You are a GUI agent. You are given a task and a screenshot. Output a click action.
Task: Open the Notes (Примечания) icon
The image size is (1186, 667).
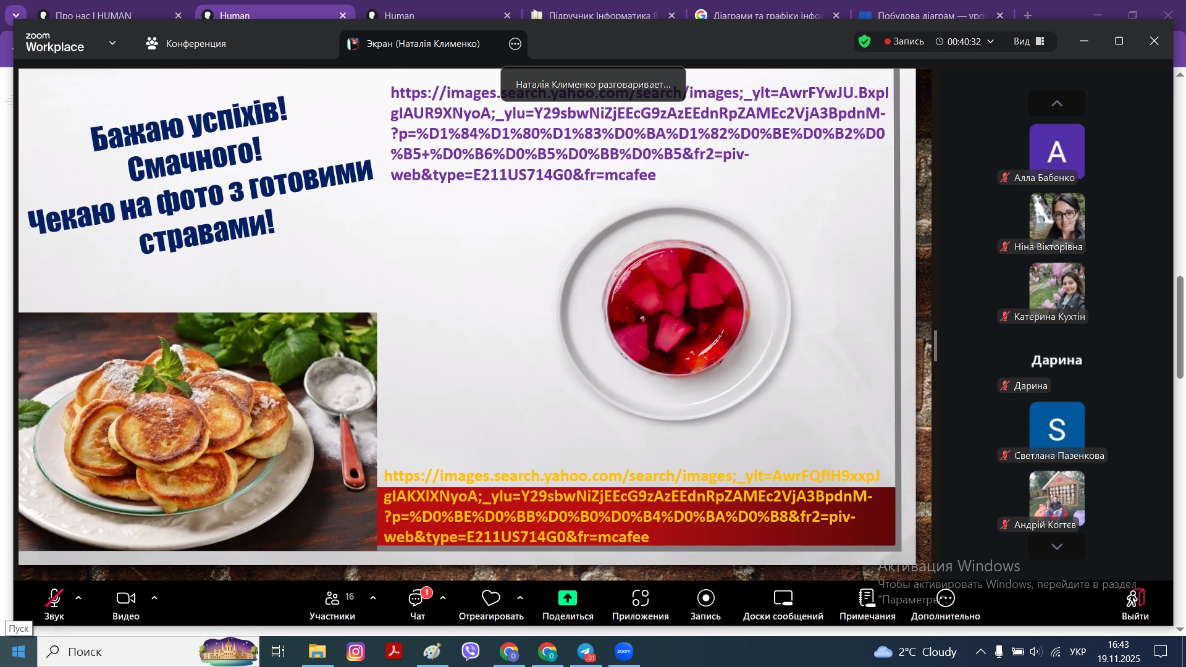[867, 598]
